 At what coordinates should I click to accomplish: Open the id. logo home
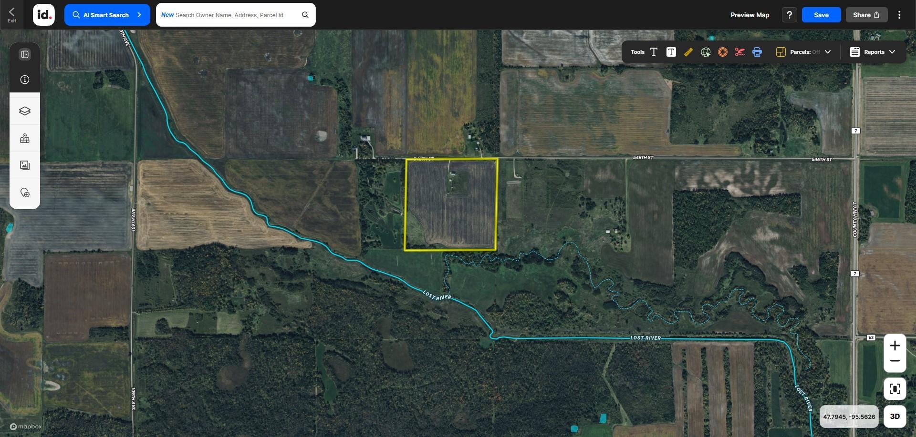44,15
